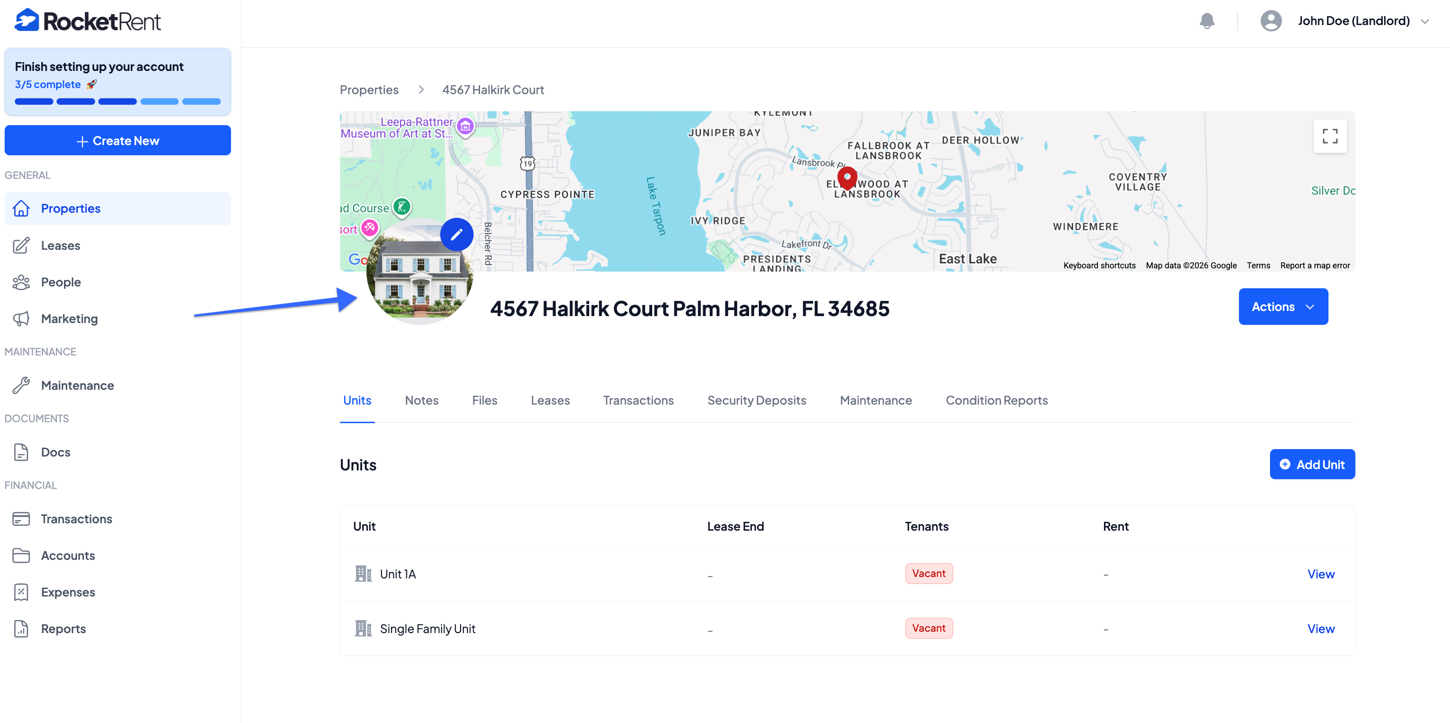Switch to the Security Deposits tab
The width and height of the screenshot is (1450, 723).
[756, 400]
